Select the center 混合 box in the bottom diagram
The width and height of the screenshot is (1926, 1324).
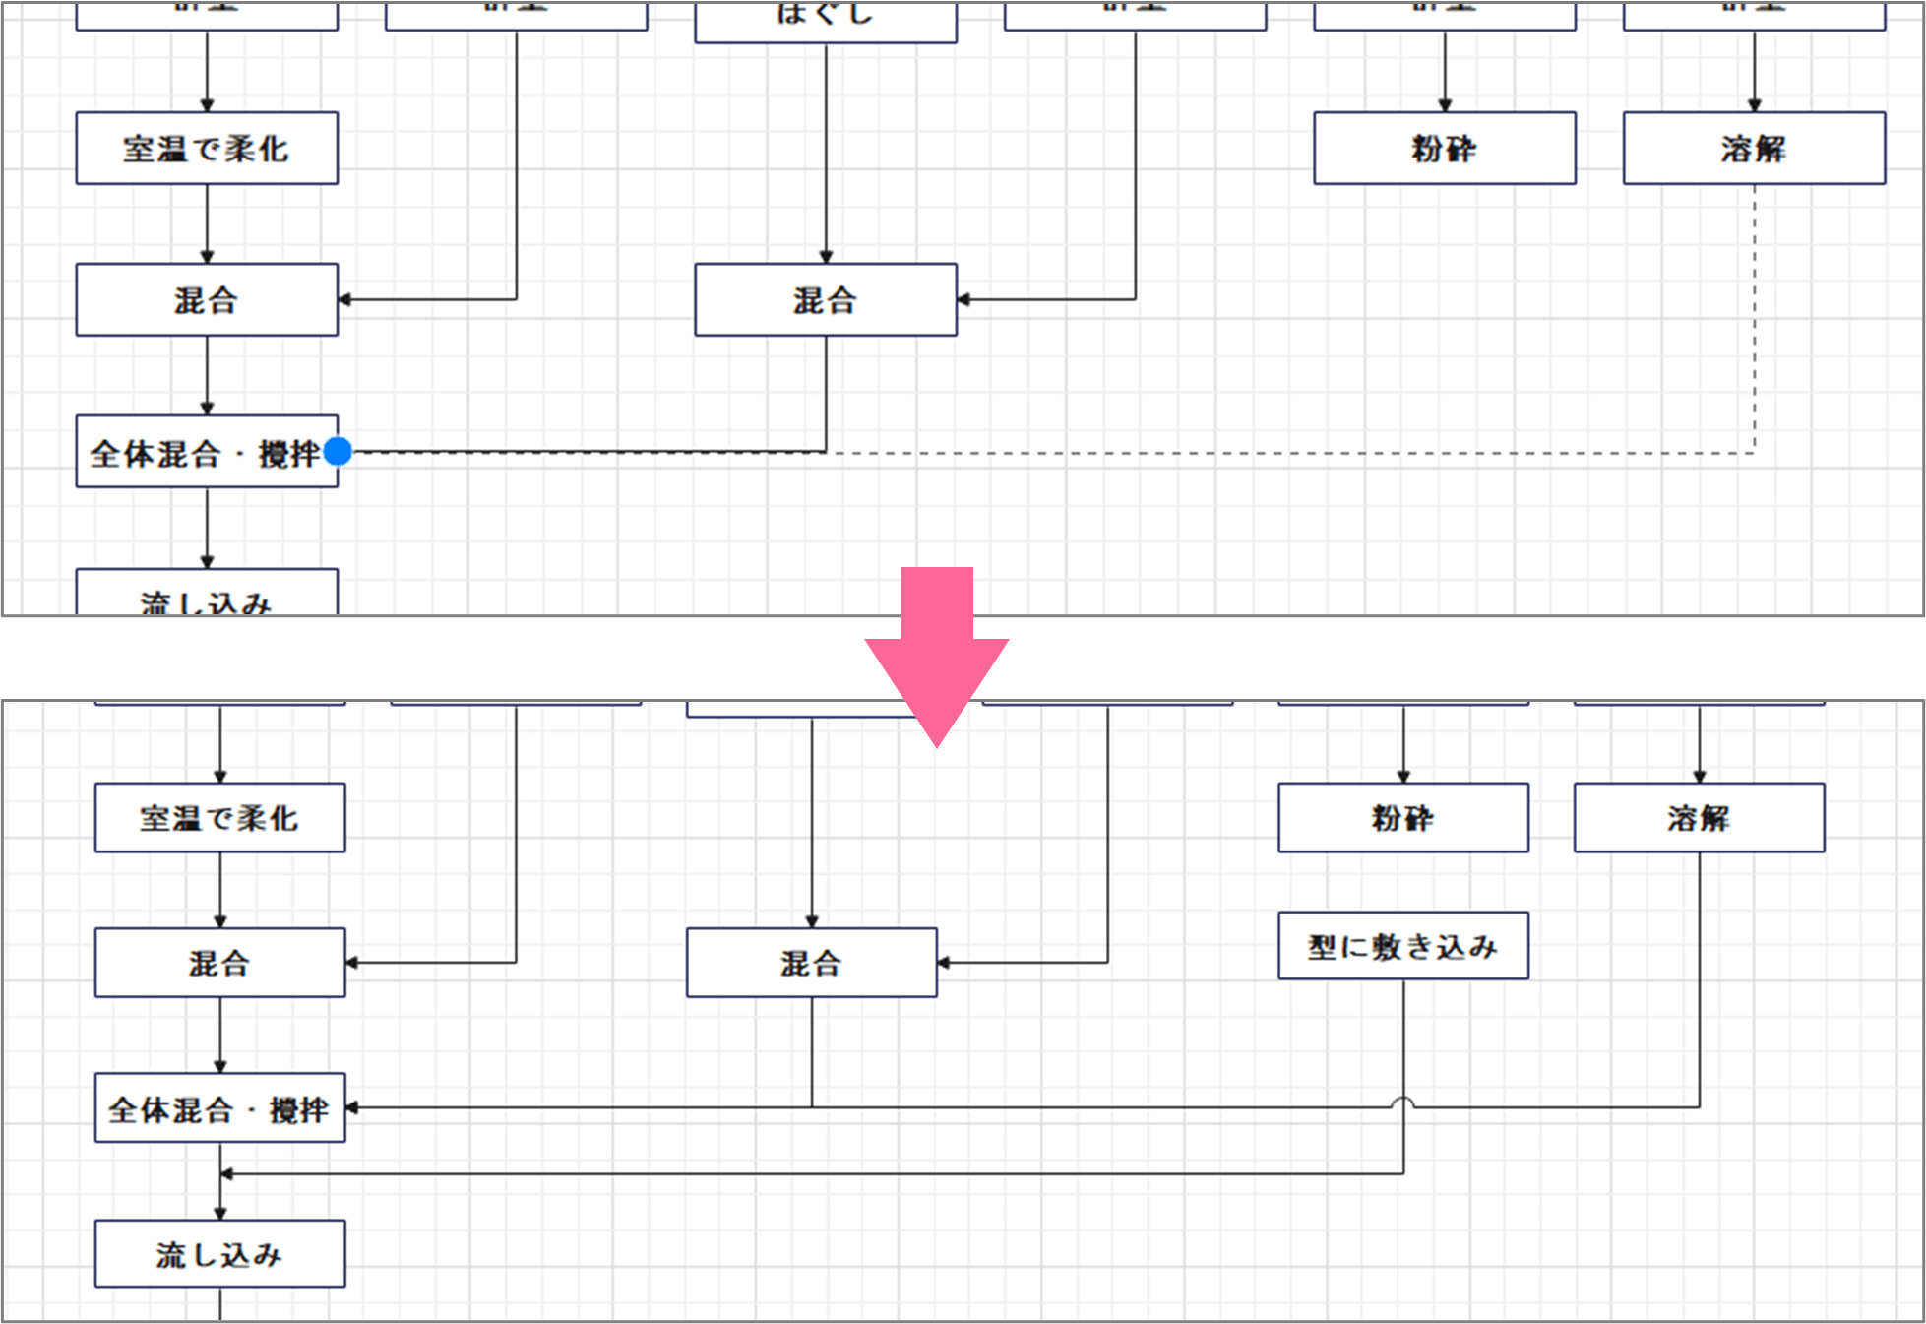coord(812,963)
